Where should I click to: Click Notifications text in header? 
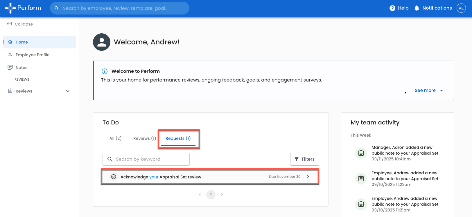(x=437, y=8)
